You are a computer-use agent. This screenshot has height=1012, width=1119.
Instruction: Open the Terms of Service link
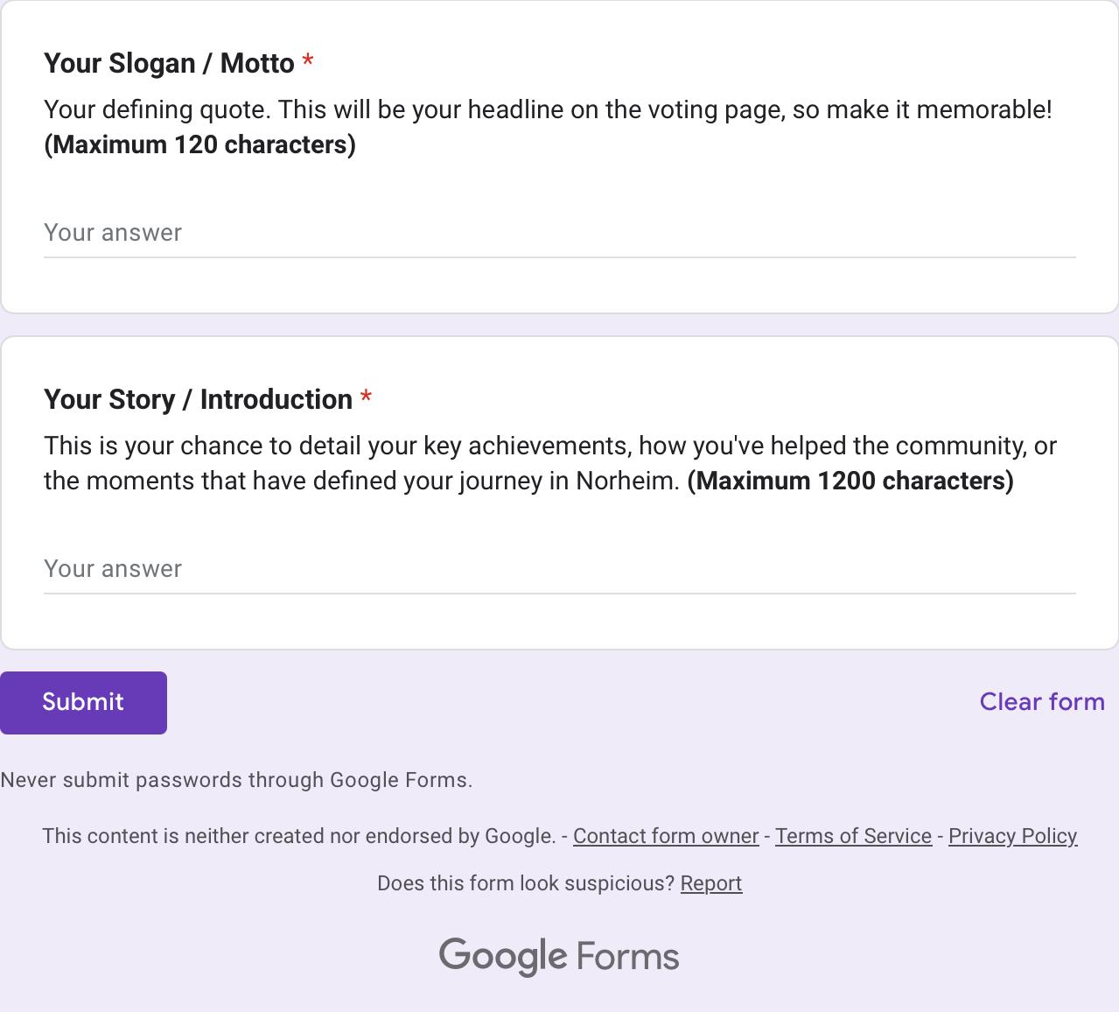pyautogui.click(x=853, y=836)
